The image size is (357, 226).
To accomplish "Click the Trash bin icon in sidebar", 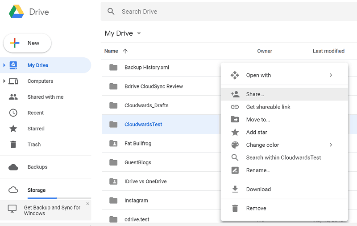I will click(13, 144).
